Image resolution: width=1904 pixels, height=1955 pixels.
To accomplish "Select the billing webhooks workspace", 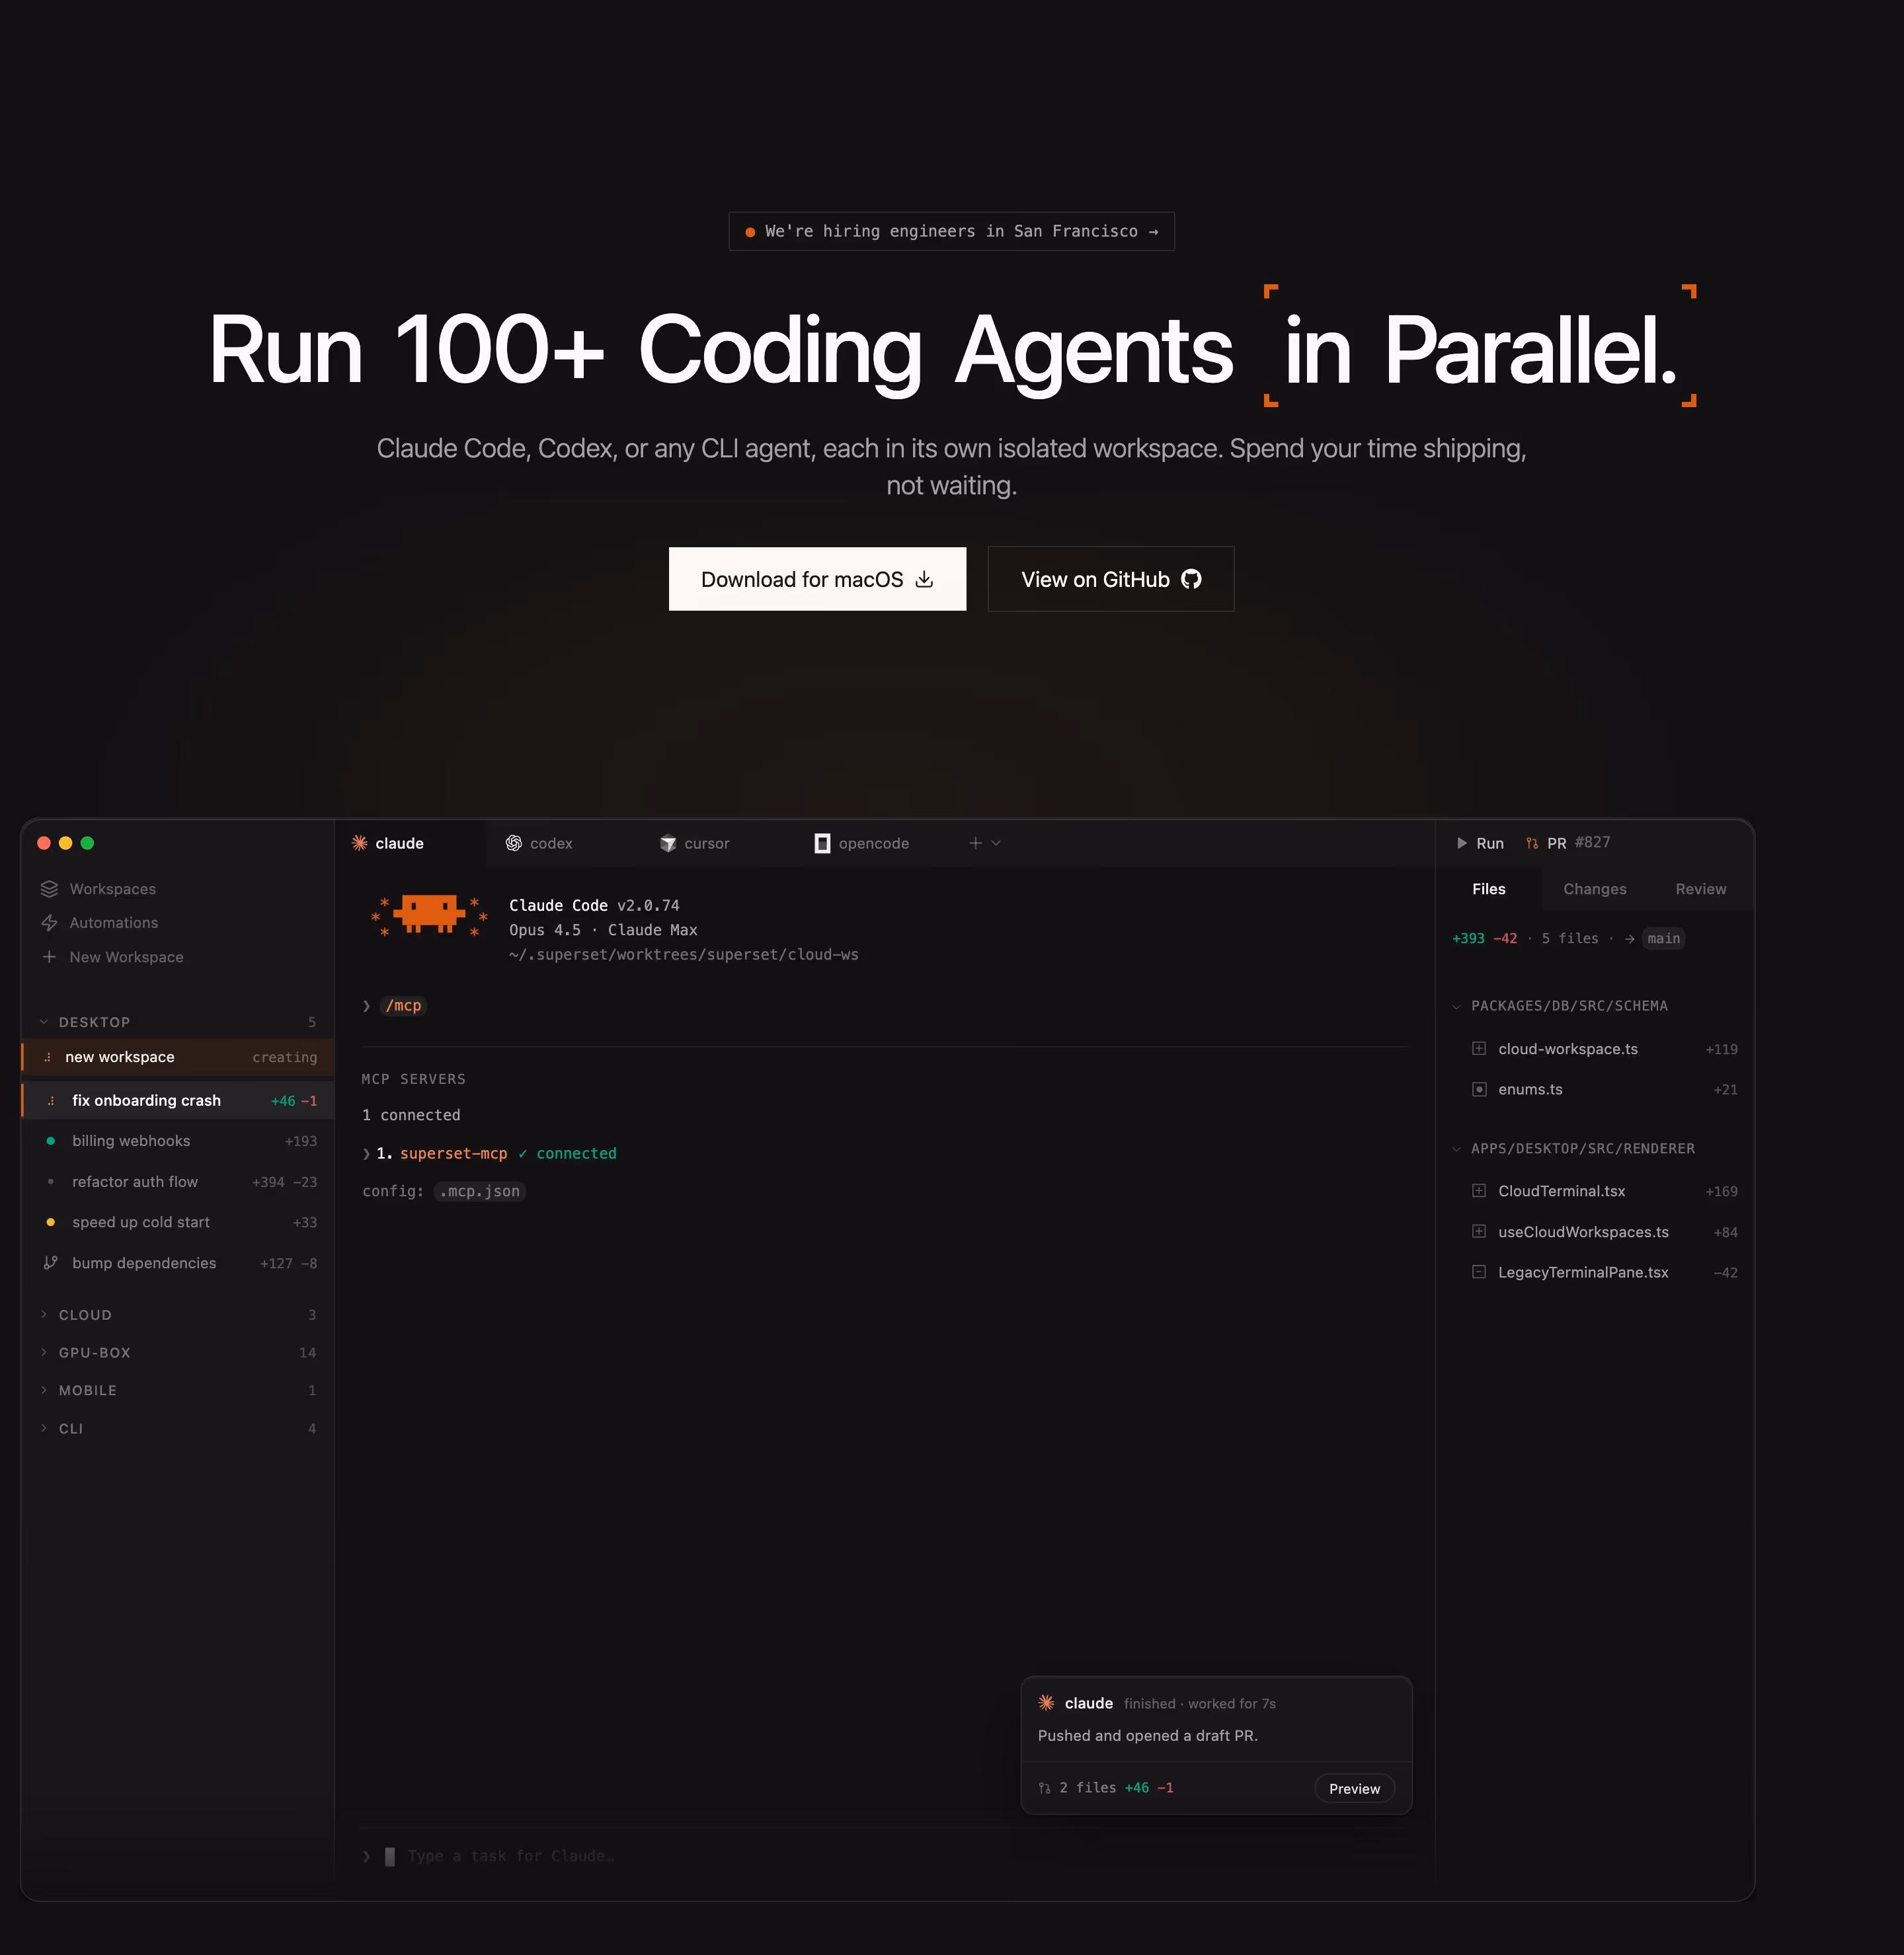I will (x=178, y=1141).
